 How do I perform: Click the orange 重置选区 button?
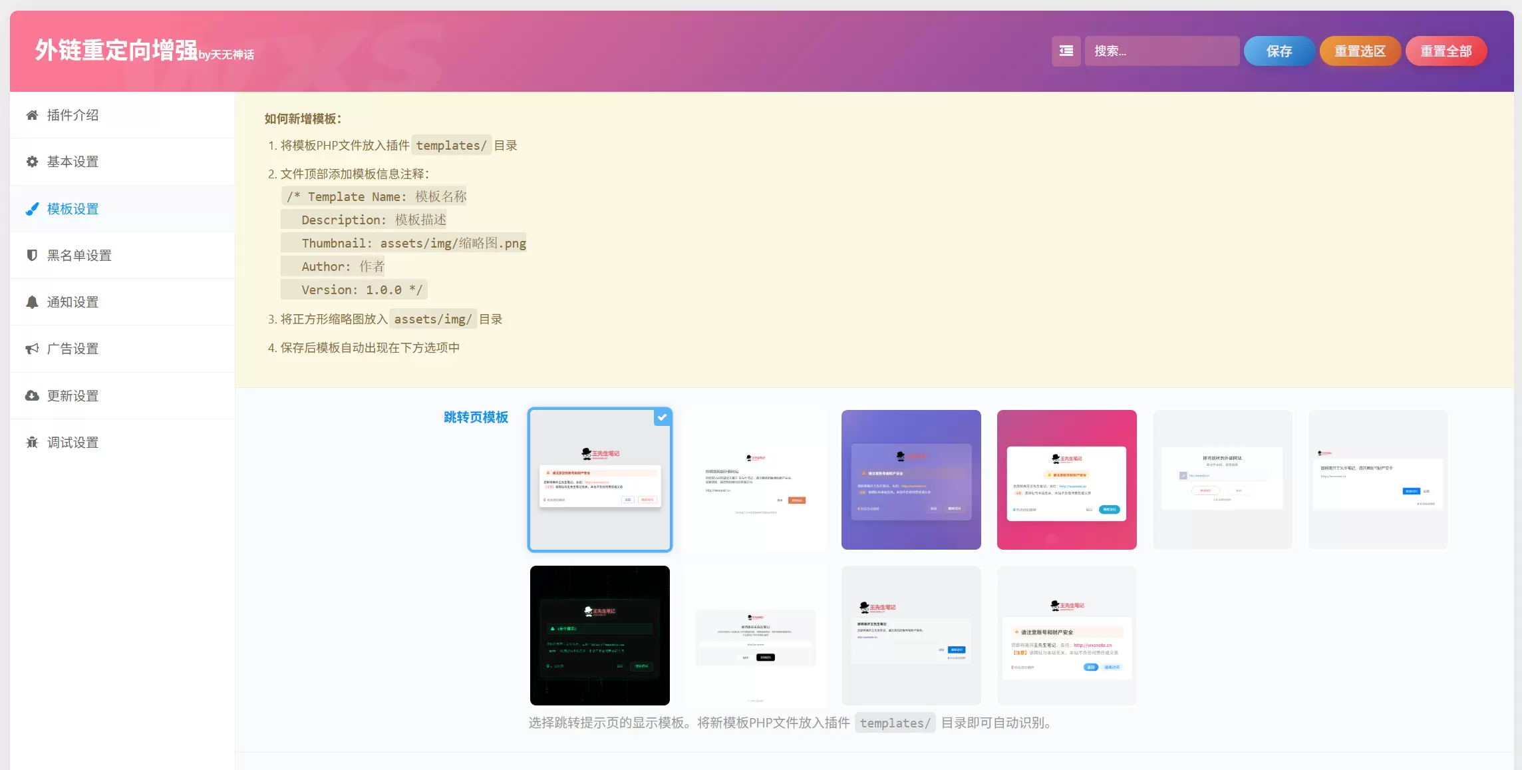[x=1360, y=51]
